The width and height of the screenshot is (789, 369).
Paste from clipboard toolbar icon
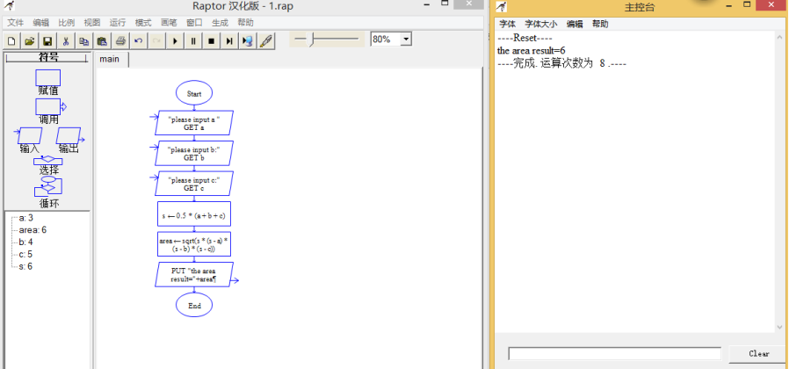click(102, 40)
